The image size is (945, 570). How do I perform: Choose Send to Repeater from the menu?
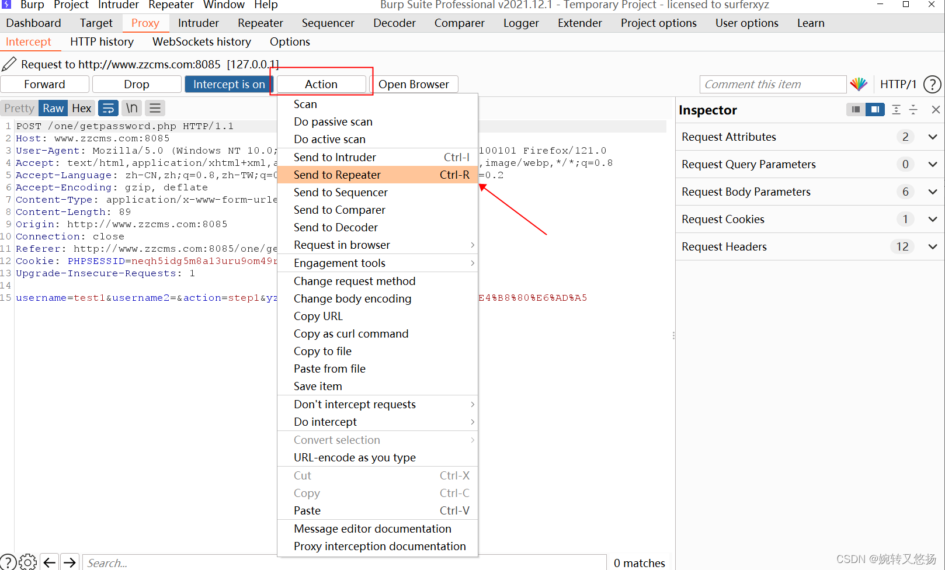click(377, 175)
